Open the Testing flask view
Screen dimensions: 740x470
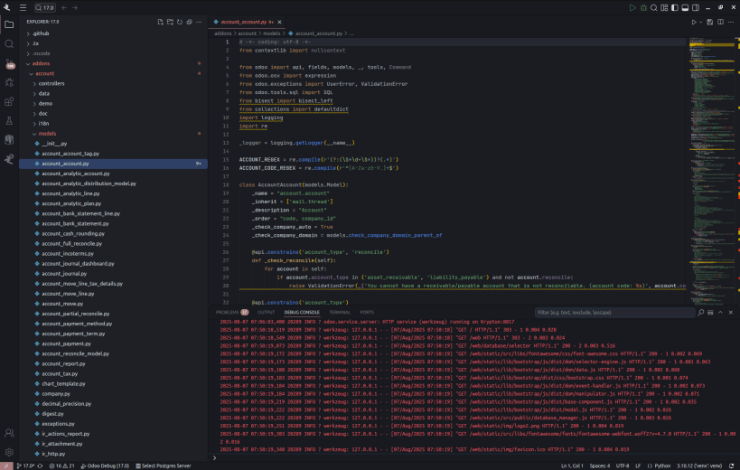[9, 121]
